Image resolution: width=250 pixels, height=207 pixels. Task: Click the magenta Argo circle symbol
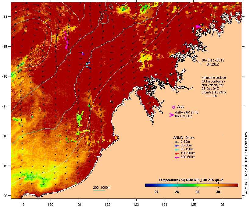tap(173, 107)
